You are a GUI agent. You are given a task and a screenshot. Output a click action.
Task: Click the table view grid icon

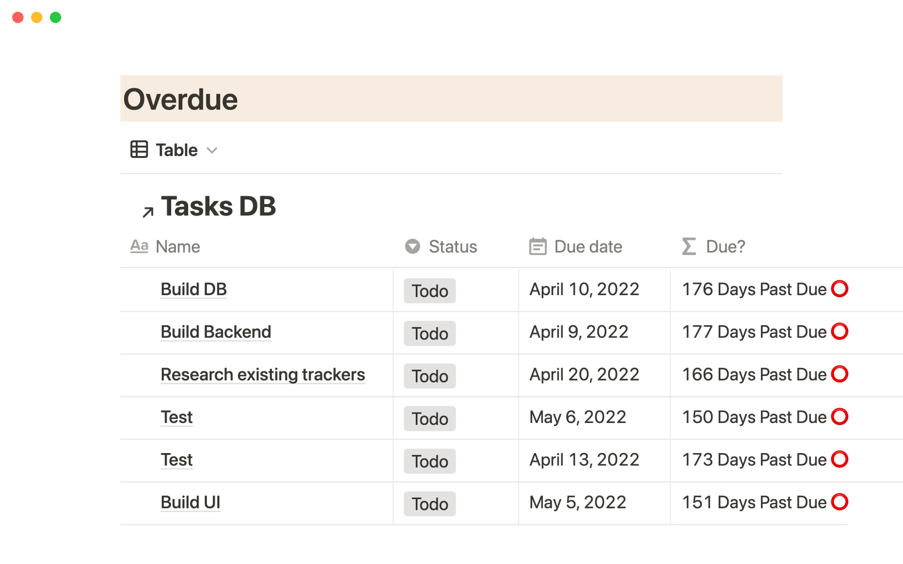coord(139,149)
